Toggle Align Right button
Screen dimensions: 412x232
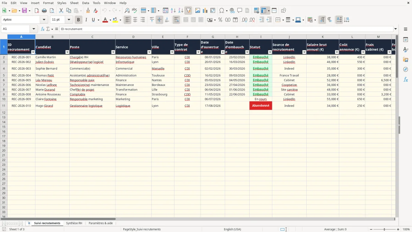coord(143,20)
